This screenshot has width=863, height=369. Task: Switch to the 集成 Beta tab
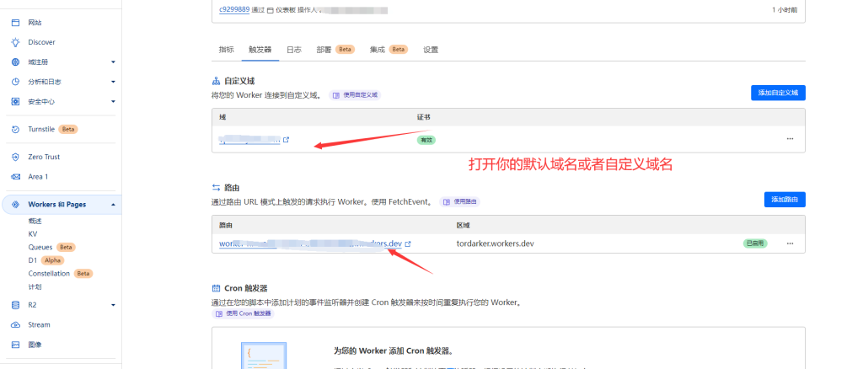point(389,50)
